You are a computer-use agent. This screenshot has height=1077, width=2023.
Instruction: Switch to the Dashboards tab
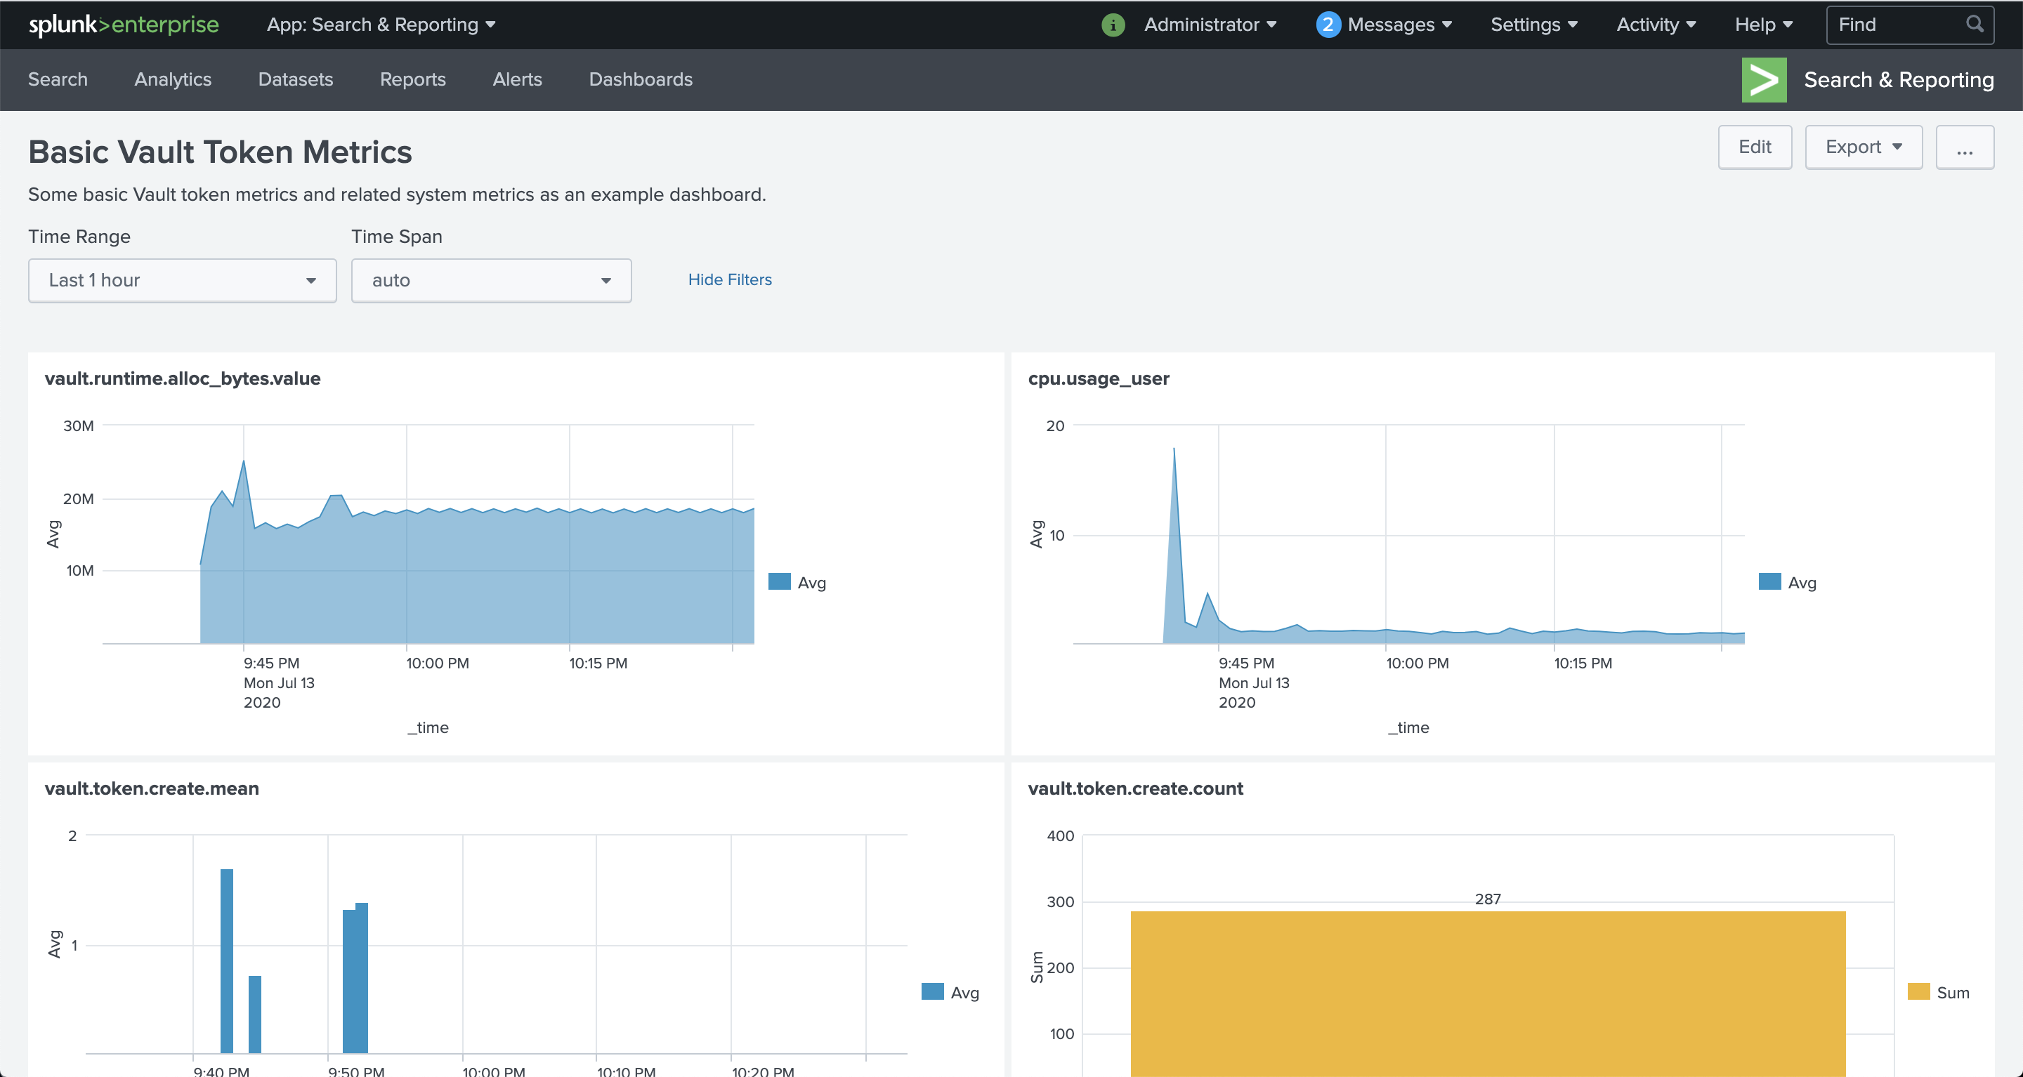click(x=640, y=79)
